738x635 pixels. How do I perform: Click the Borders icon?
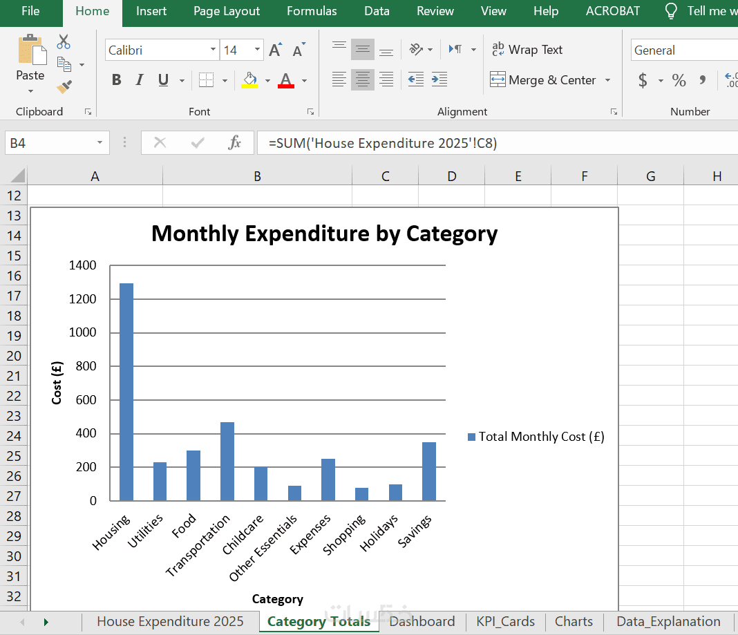[x=206, y=80]
